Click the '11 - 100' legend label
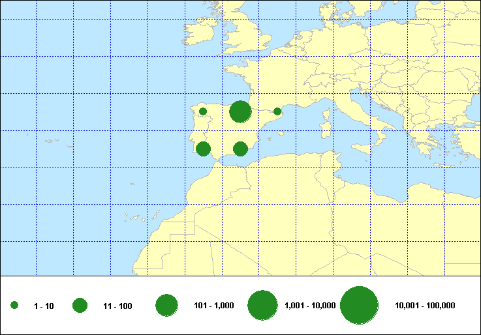Screen dimensions: 481x335 (x=117, y=306)
